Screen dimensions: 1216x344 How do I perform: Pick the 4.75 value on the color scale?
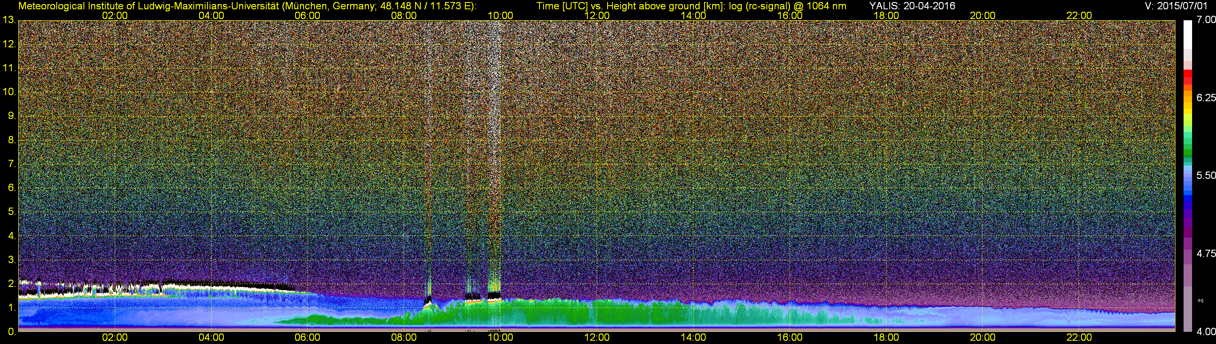(1205, 253)
